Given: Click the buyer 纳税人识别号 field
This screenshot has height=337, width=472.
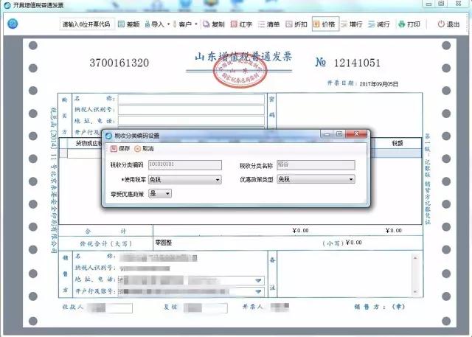Looking at the screenshot, I should 191,110.
